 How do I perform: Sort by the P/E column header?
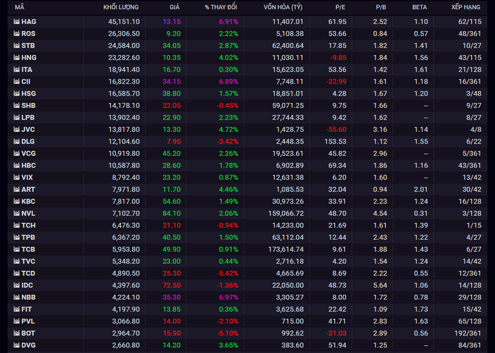340,7
